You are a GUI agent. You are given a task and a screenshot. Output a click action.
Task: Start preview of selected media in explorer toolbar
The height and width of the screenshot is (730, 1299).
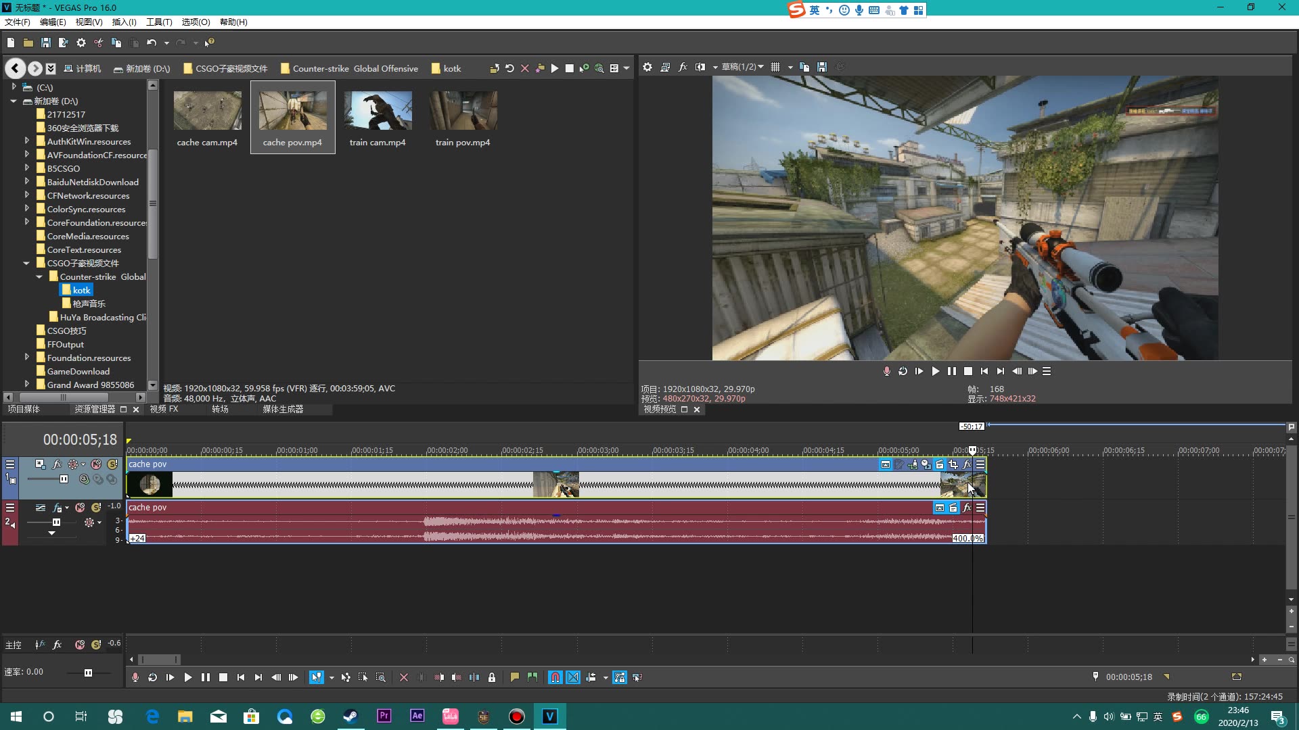555,68
